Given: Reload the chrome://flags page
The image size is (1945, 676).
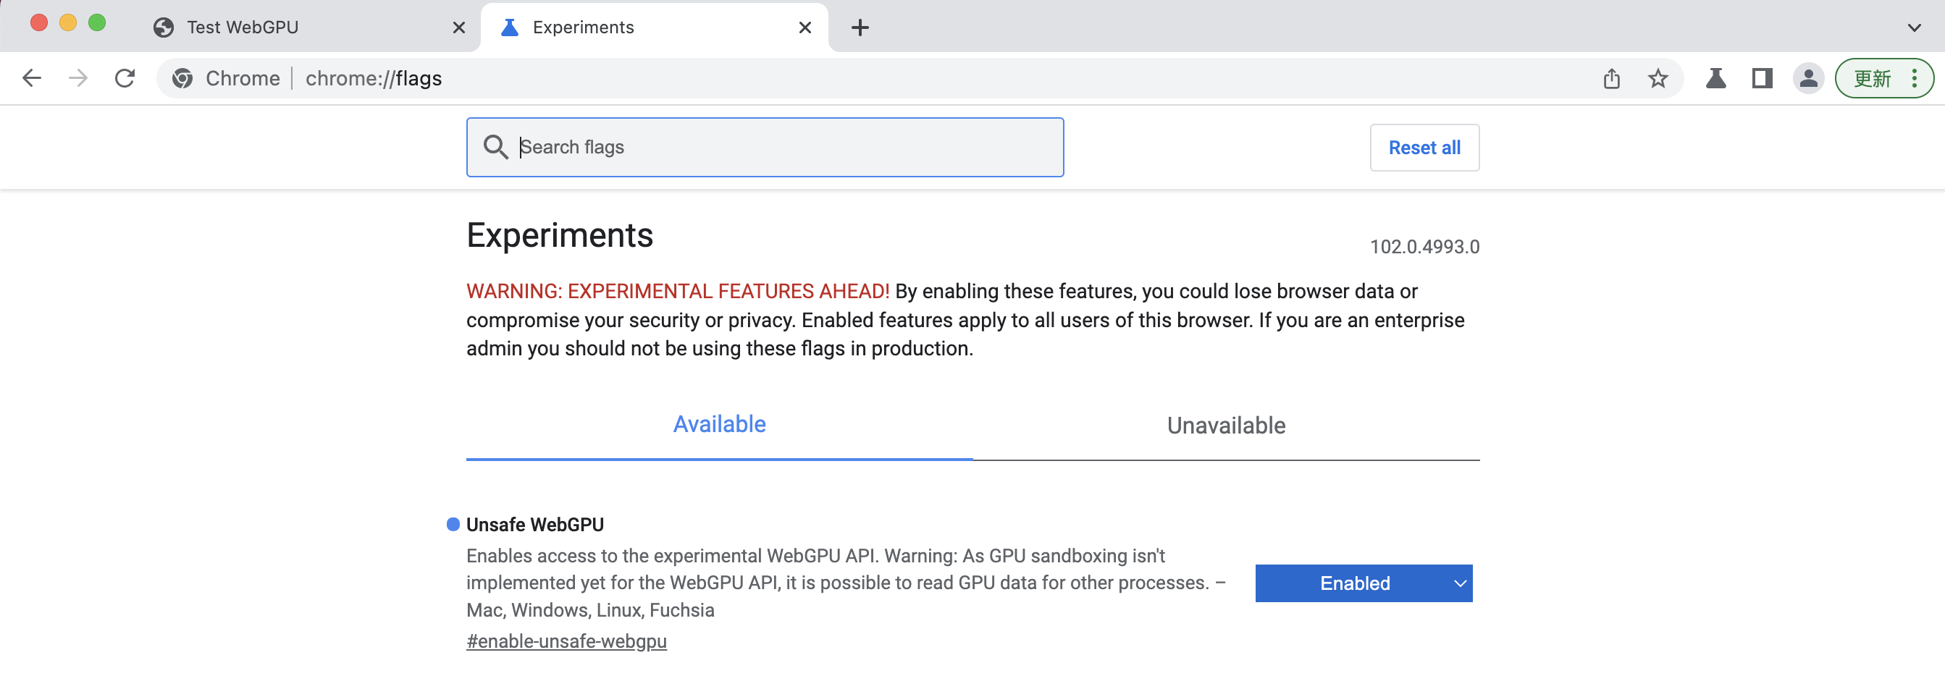Looking at the screenshot, I should pyautogui.click(x=125, y=78).
